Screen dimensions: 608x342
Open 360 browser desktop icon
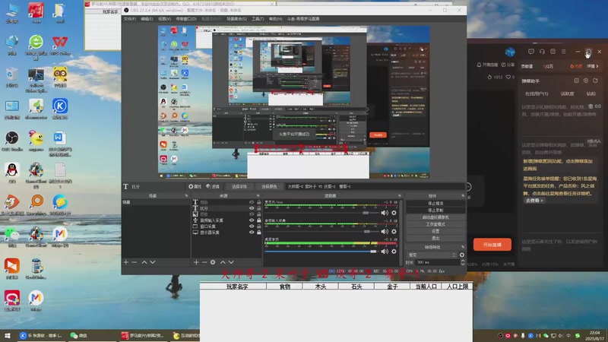pyautogui.click(x=36, y=47)
